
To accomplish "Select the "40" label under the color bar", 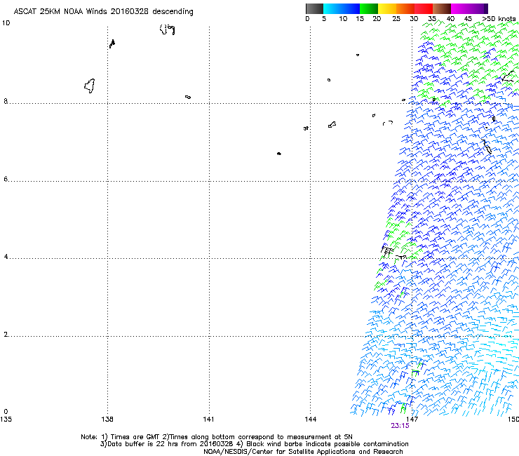I will (x=450, y=19).
